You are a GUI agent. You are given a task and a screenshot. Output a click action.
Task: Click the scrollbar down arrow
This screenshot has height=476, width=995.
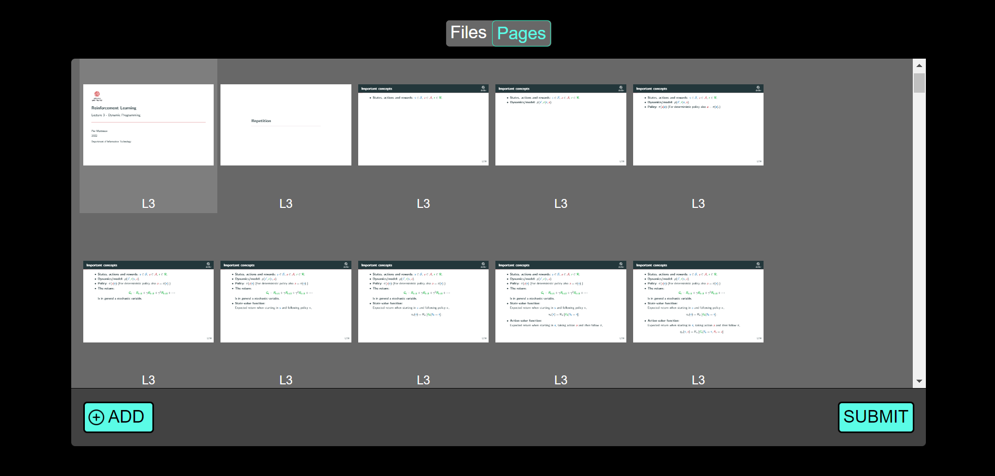[919, 381]
